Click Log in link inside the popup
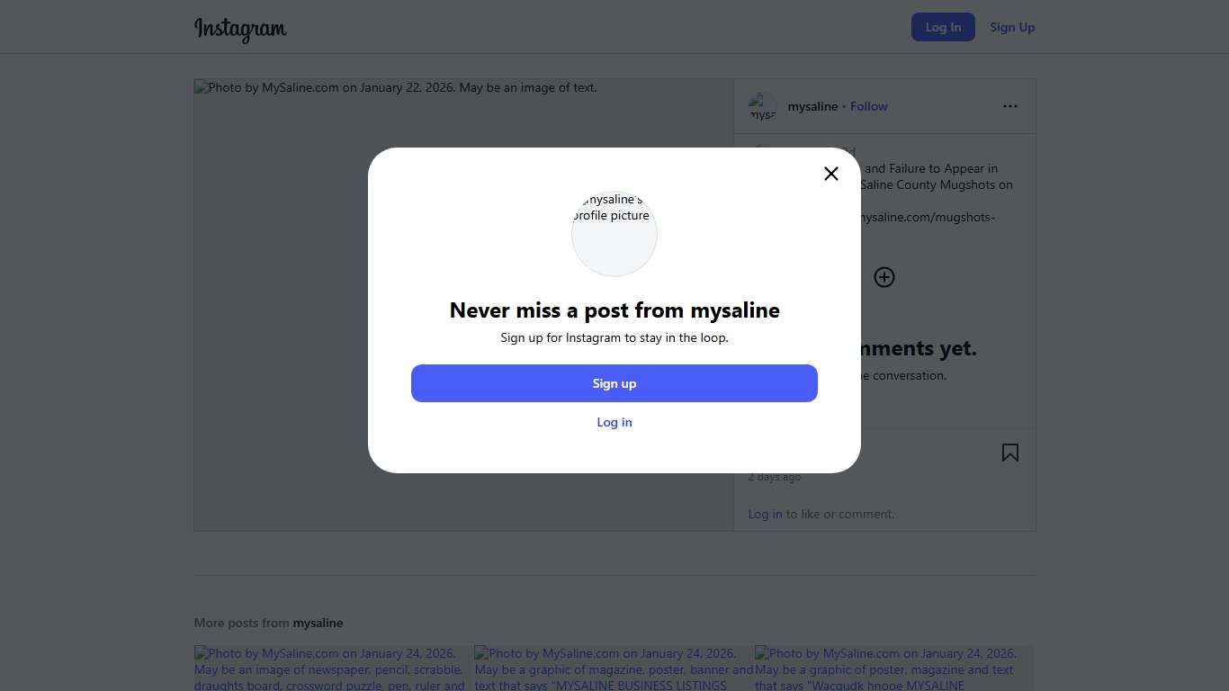This screenshot has height=691, width=1229. (x=614, y=422)
